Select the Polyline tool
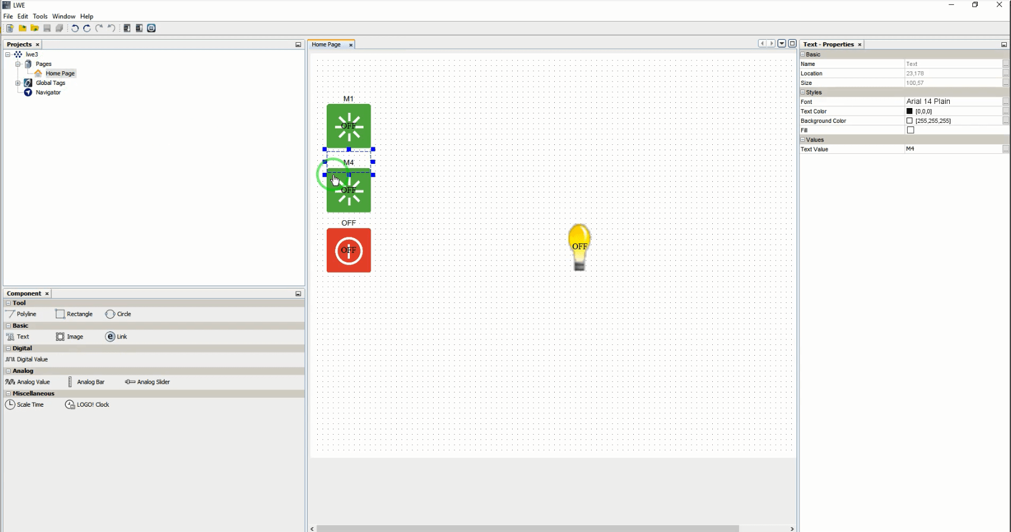Image resolution: width=1011 pixels, height=532 pixels. [21, 314]
